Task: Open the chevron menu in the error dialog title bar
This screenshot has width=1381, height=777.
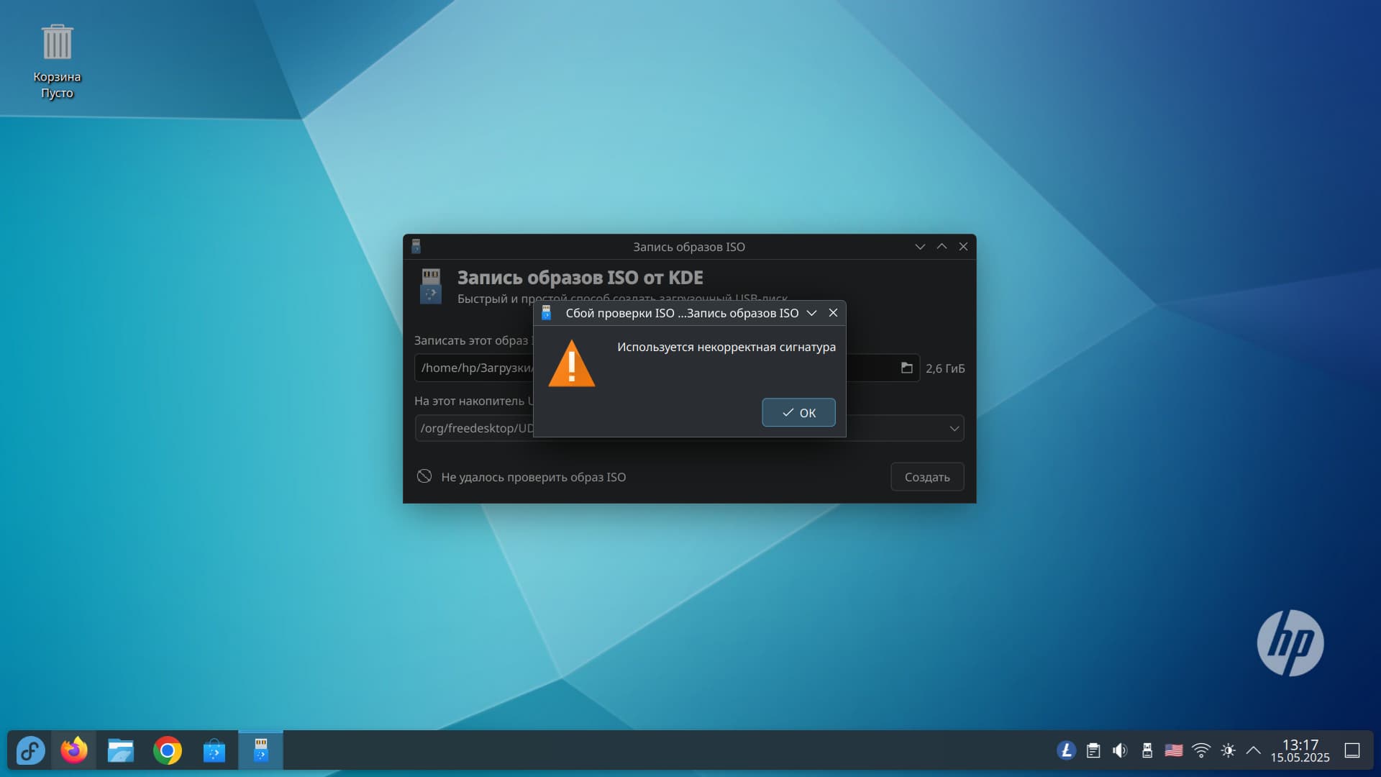Action: pyautogui.click(x=811, y=313)
